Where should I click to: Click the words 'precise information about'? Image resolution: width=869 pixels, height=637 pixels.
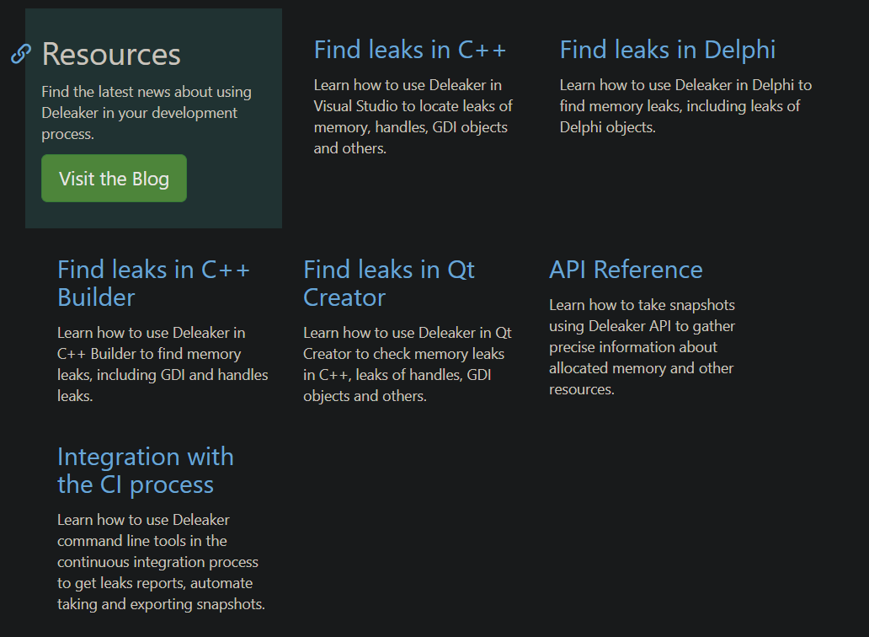[632, 347]
